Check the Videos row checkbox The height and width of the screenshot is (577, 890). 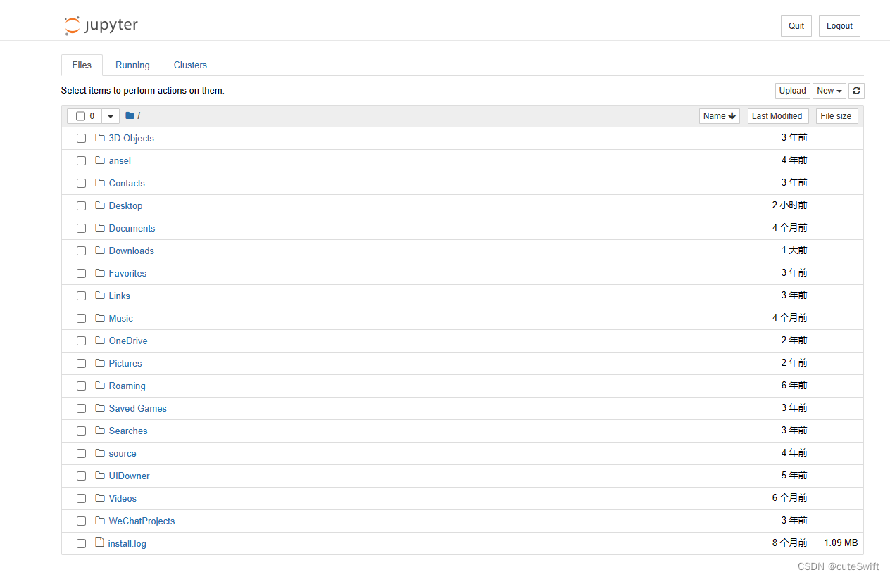(x=82, y=499)
